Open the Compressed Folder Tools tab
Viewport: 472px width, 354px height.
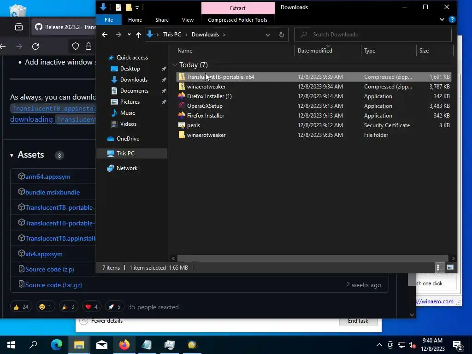[237, 20]
